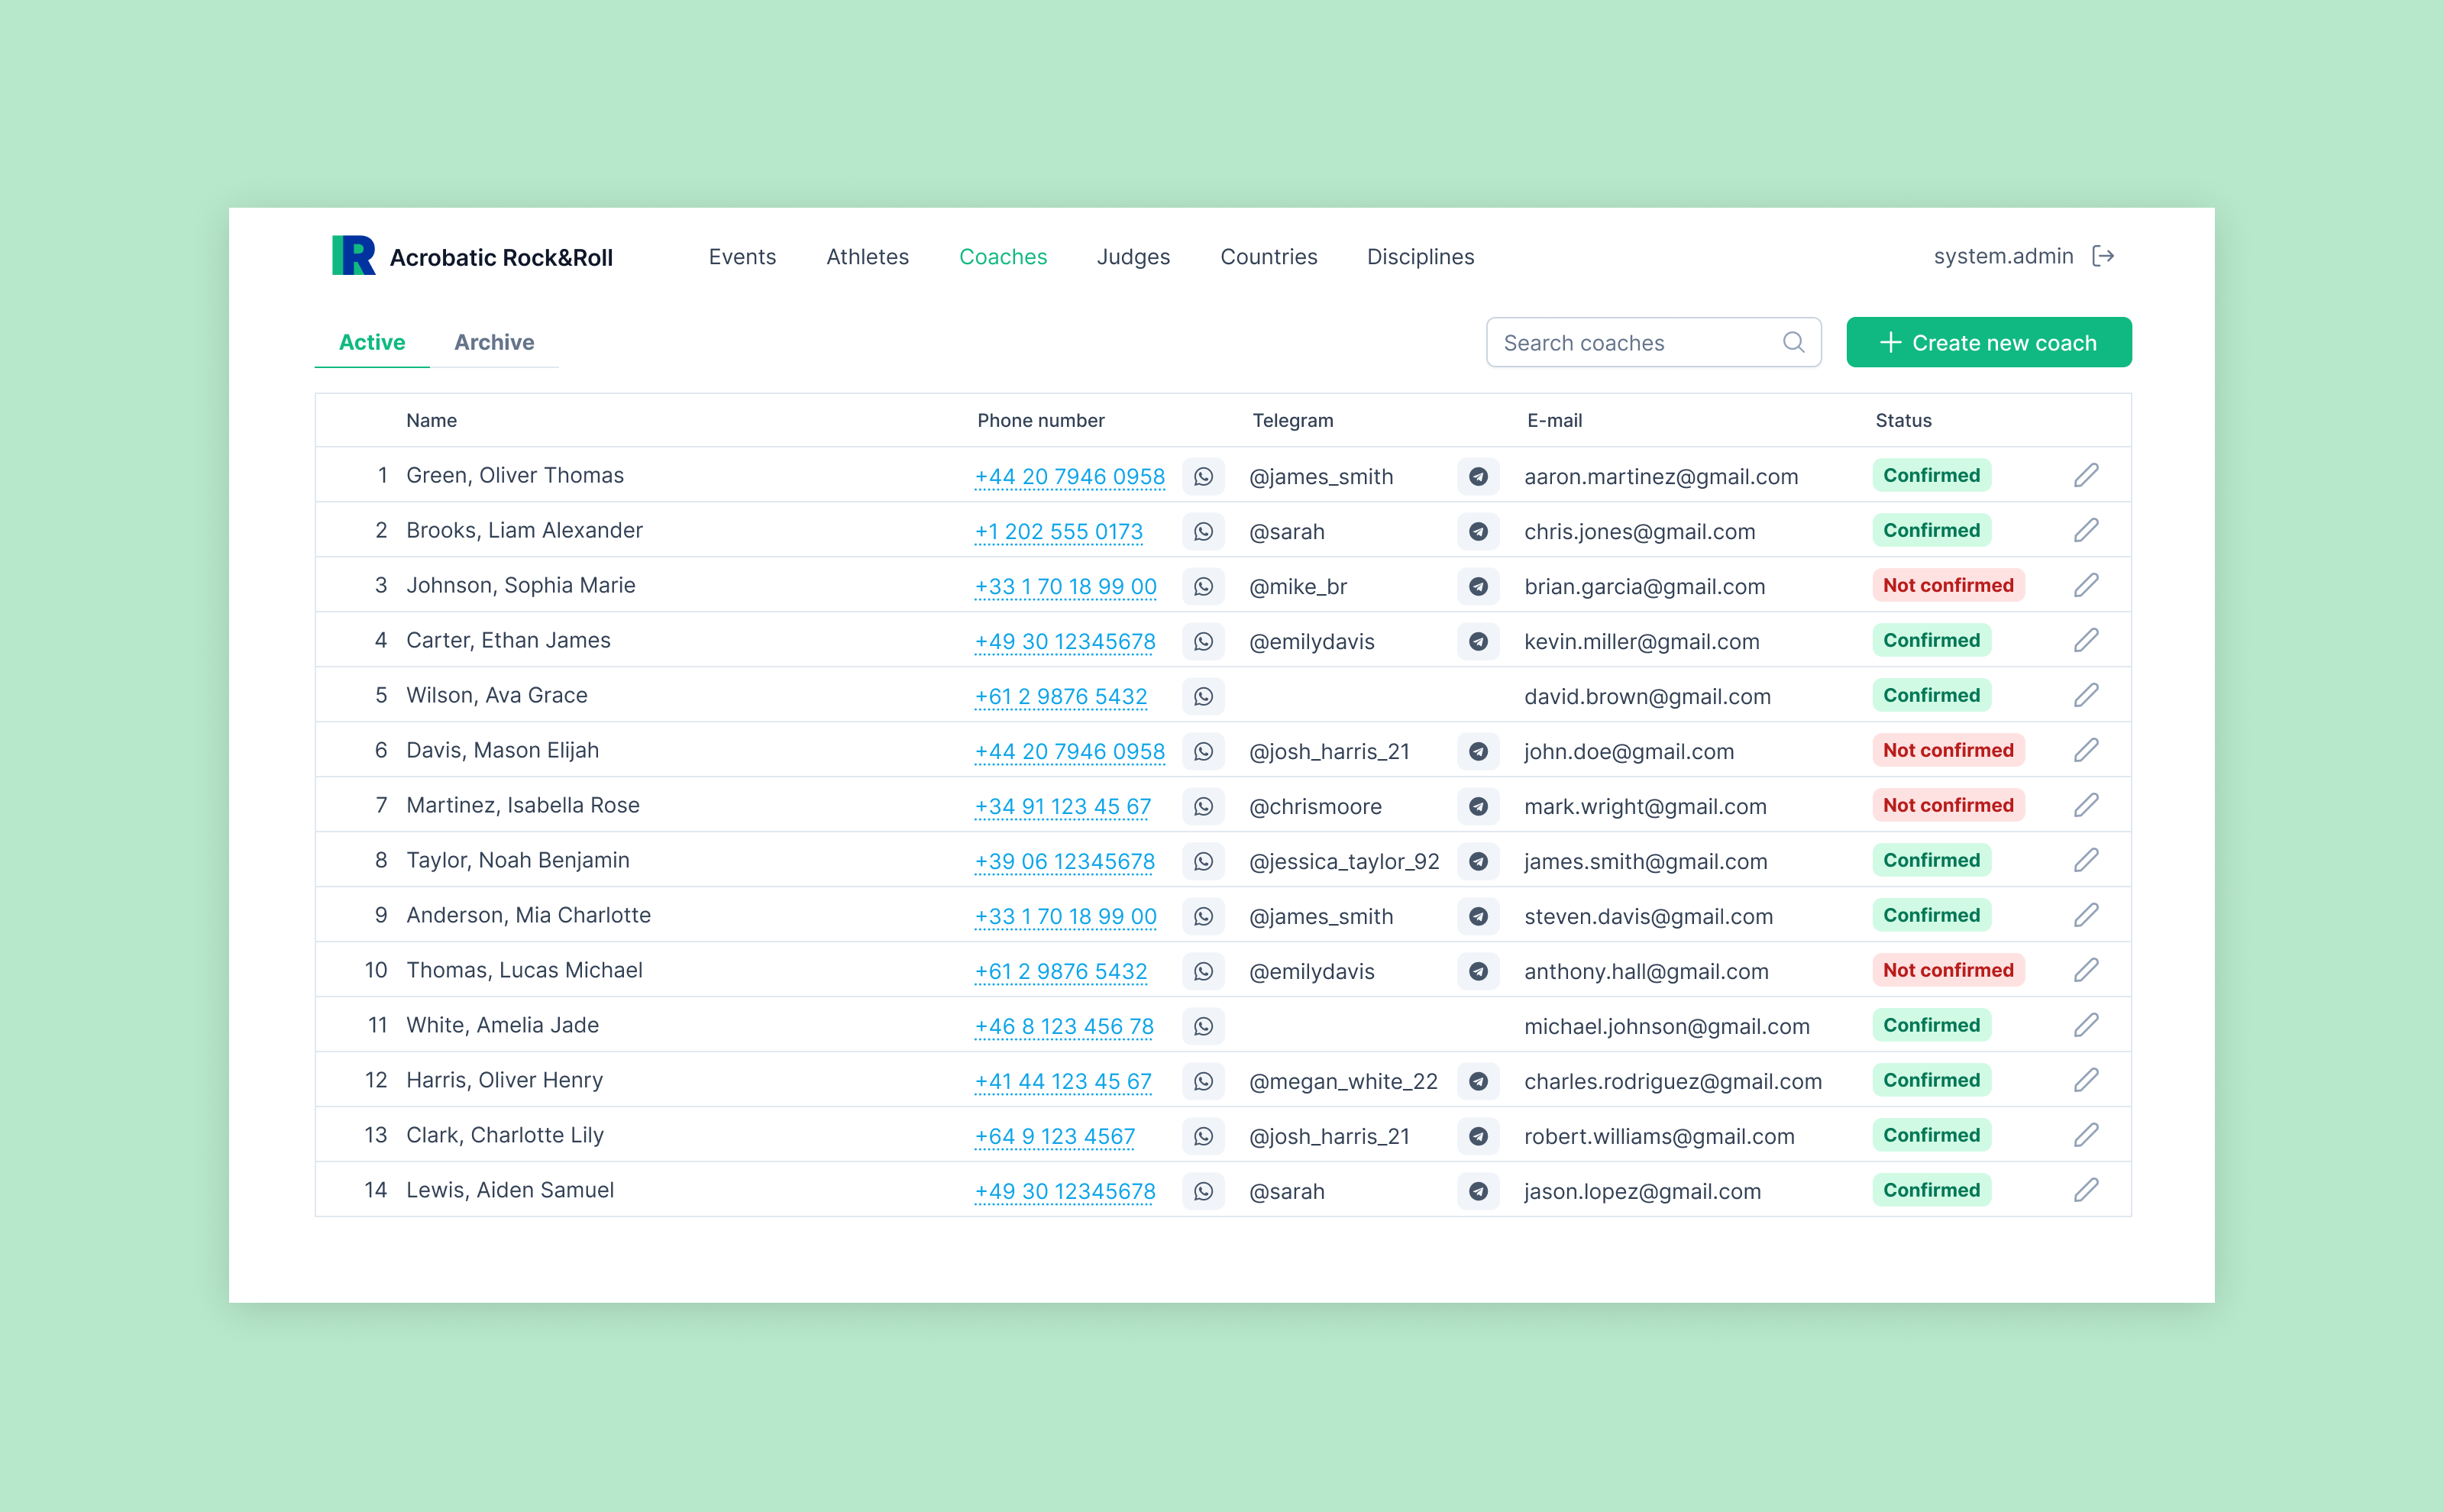2444x1512 pixels.
Task: Switch to the Archive tab
Action: tap(494, 342)
